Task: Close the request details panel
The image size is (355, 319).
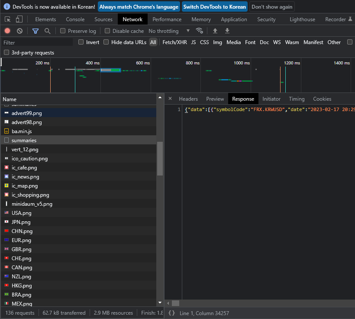Action: pyautogui.click(x=170, y=99)
